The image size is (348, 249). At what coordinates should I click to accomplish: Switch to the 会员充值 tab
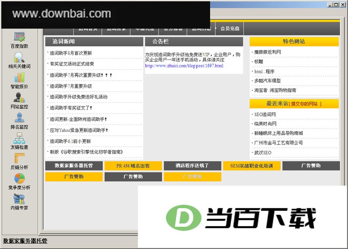[230, 29]
